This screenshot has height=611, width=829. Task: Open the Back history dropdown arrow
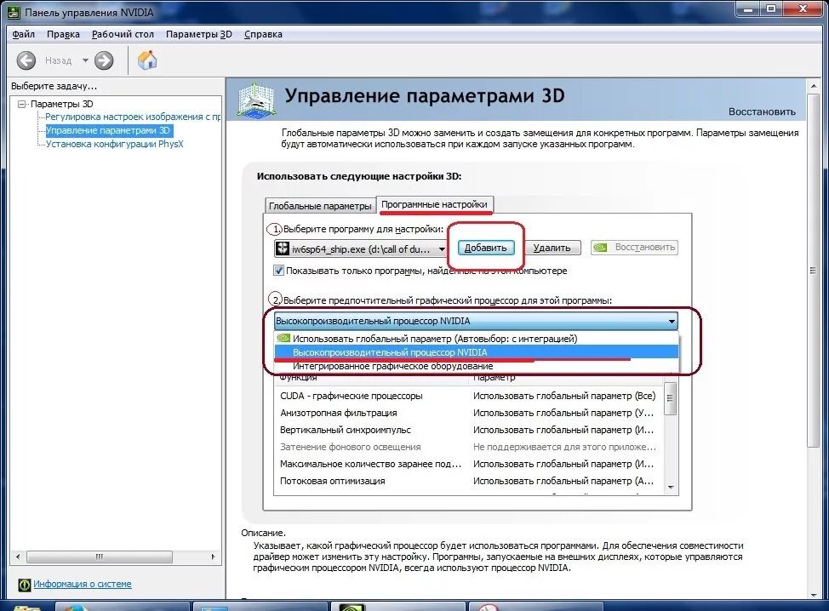click(85, 60)
